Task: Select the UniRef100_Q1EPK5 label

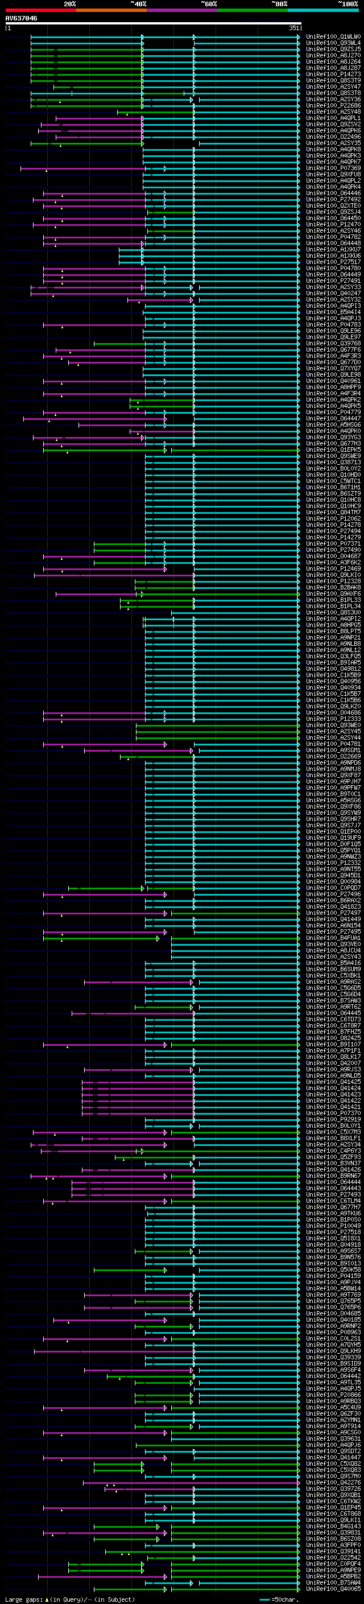Action: pos(333,450)
